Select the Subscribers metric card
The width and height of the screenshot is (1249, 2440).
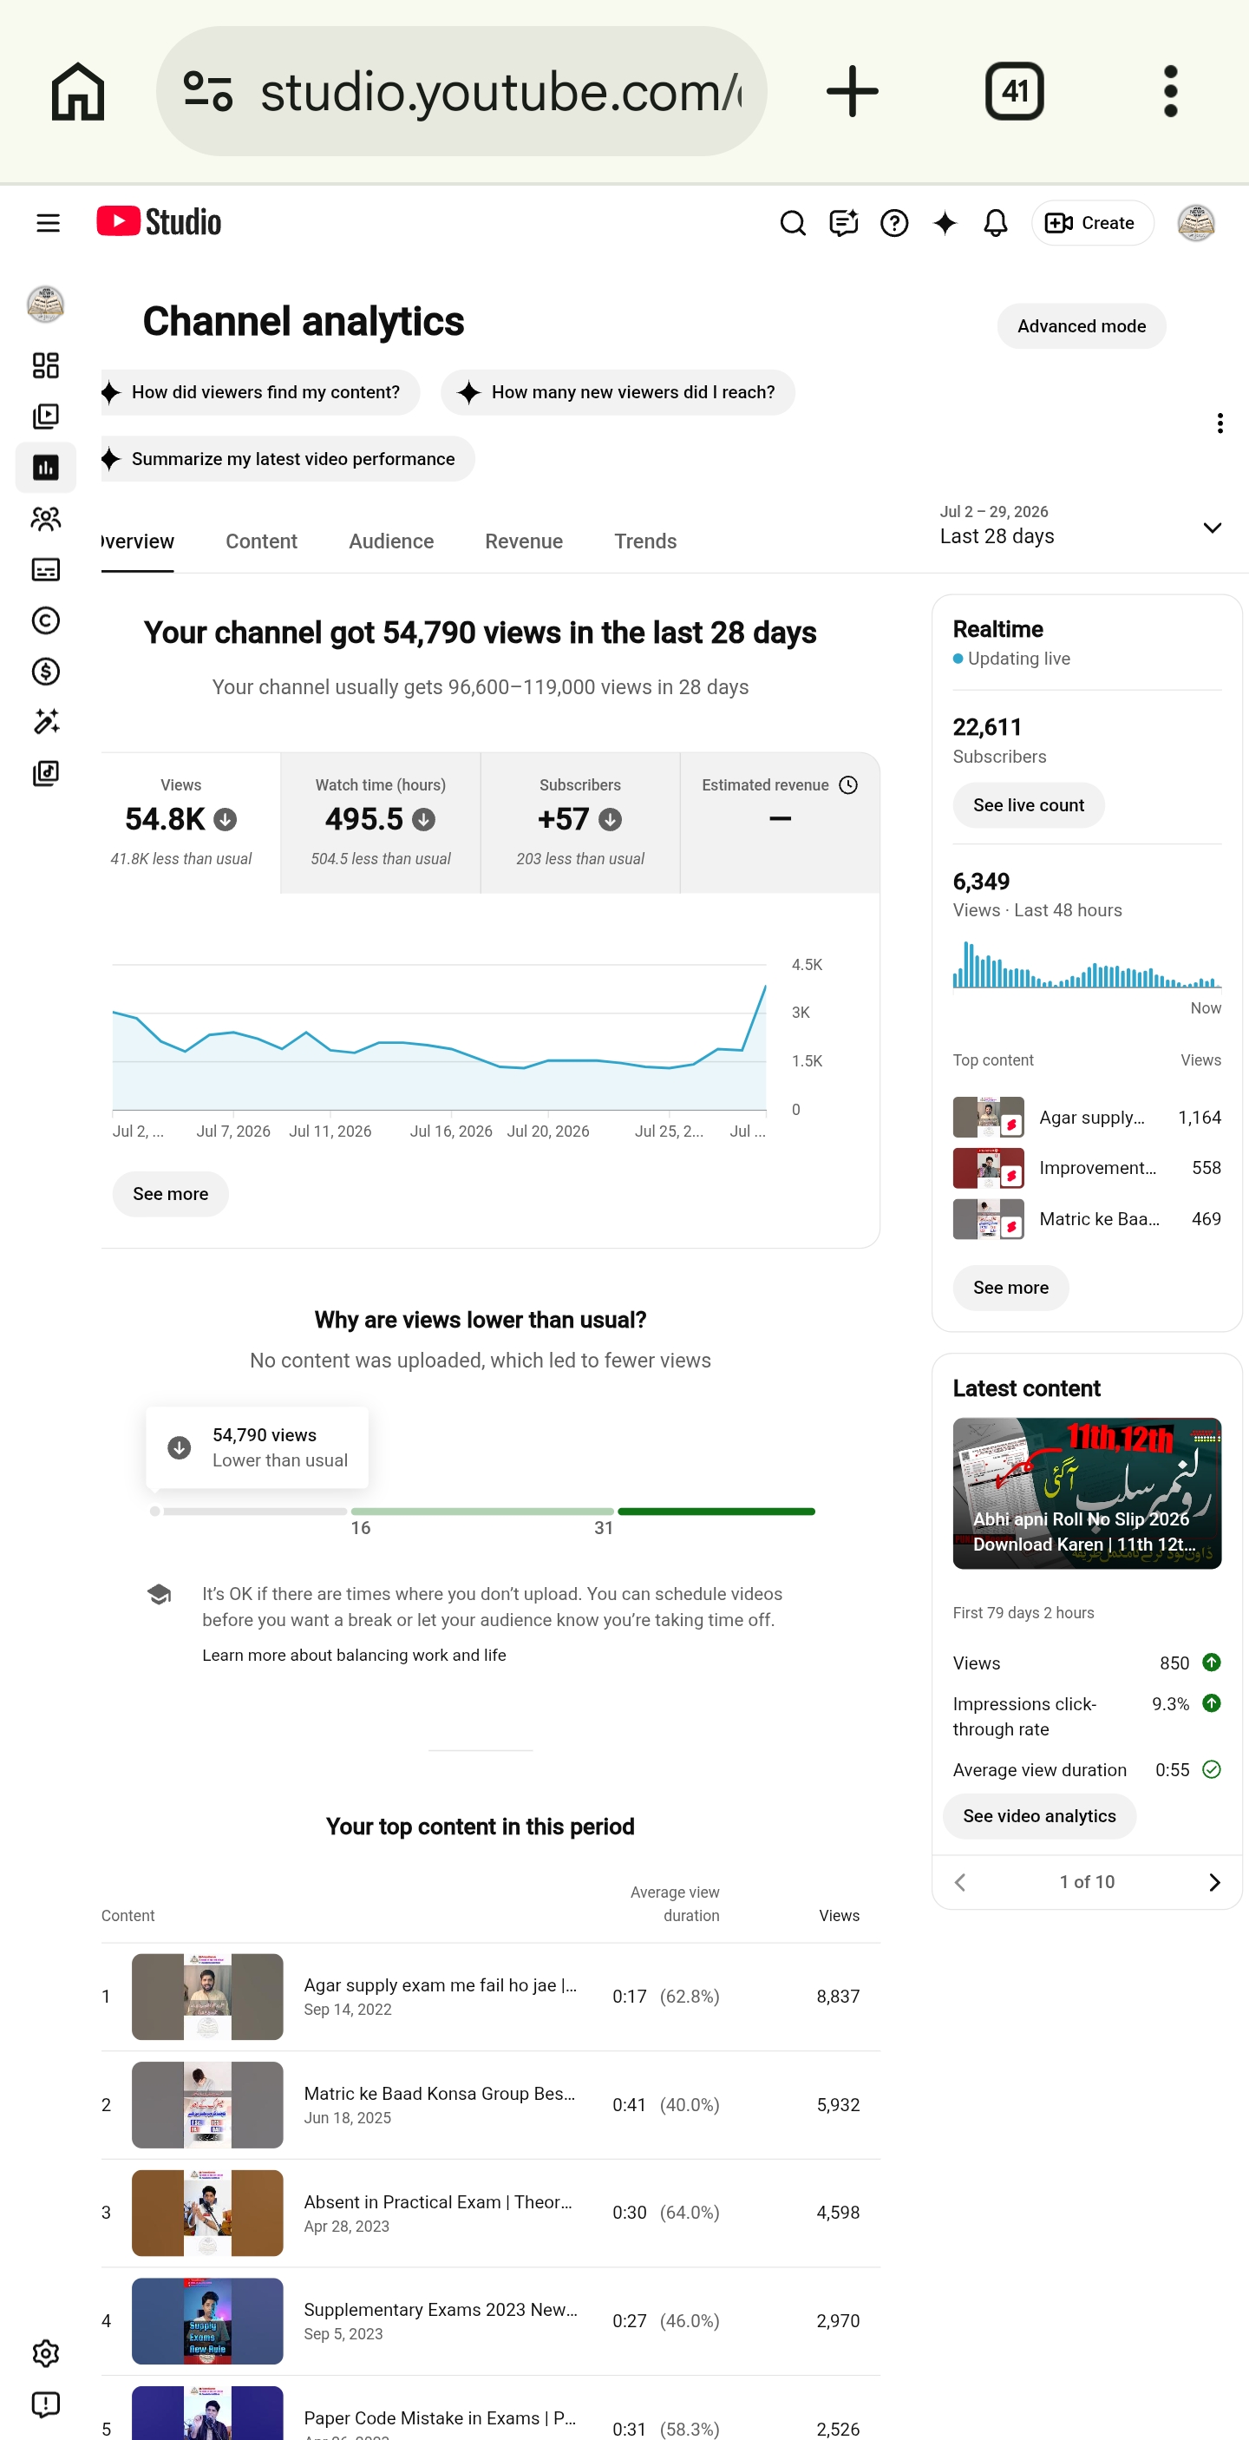point(580,823)
